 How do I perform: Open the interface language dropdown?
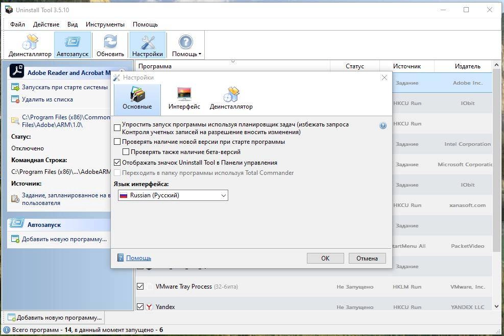tap(173, 195)
